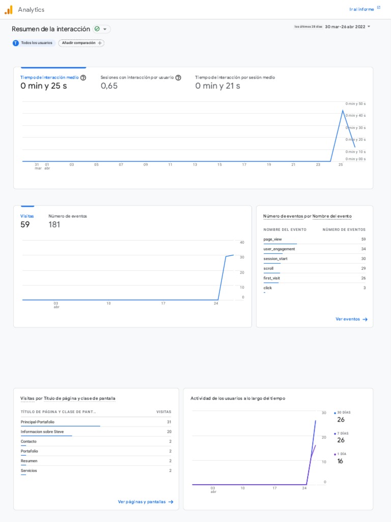Click the blue T badge for Todos los usuarios

pos(16,43)
